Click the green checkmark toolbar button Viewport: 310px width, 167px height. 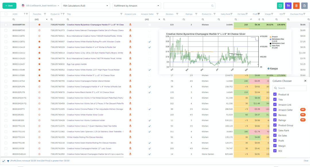(280, 6)
